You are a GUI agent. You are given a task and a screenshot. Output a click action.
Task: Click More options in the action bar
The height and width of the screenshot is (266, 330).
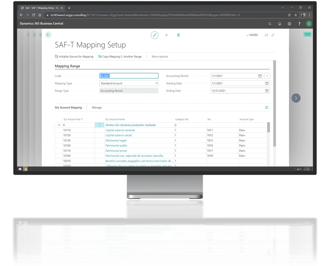(x=160, y=57)
